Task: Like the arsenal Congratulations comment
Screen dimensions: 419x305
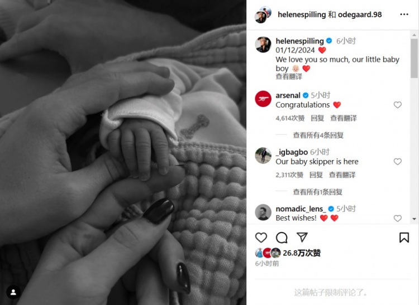Action: 398,105
